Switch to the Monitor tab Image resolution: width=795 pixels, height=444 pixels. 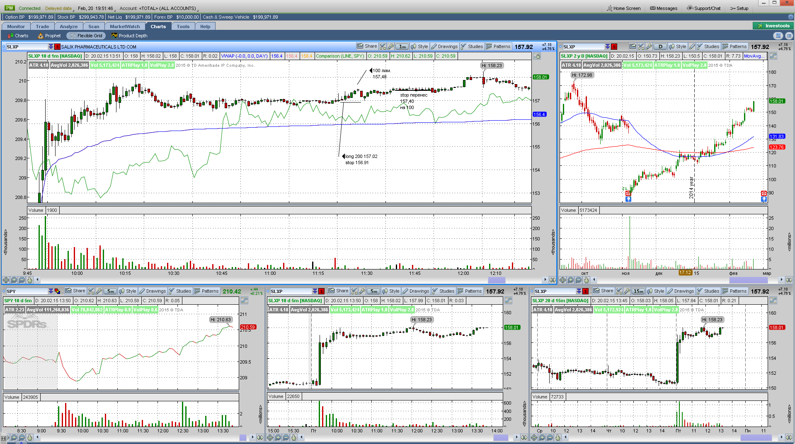pyautogui.click(x=16, y=27)
